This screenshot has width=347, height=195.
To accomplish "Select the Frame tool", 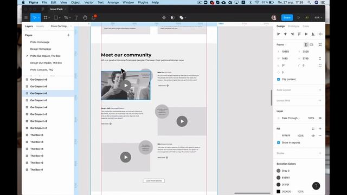I will pos(46,17).
